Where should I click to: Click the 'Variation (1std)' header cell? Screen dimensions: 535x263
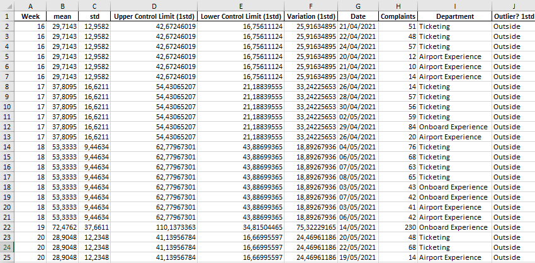tap(311, 16)
